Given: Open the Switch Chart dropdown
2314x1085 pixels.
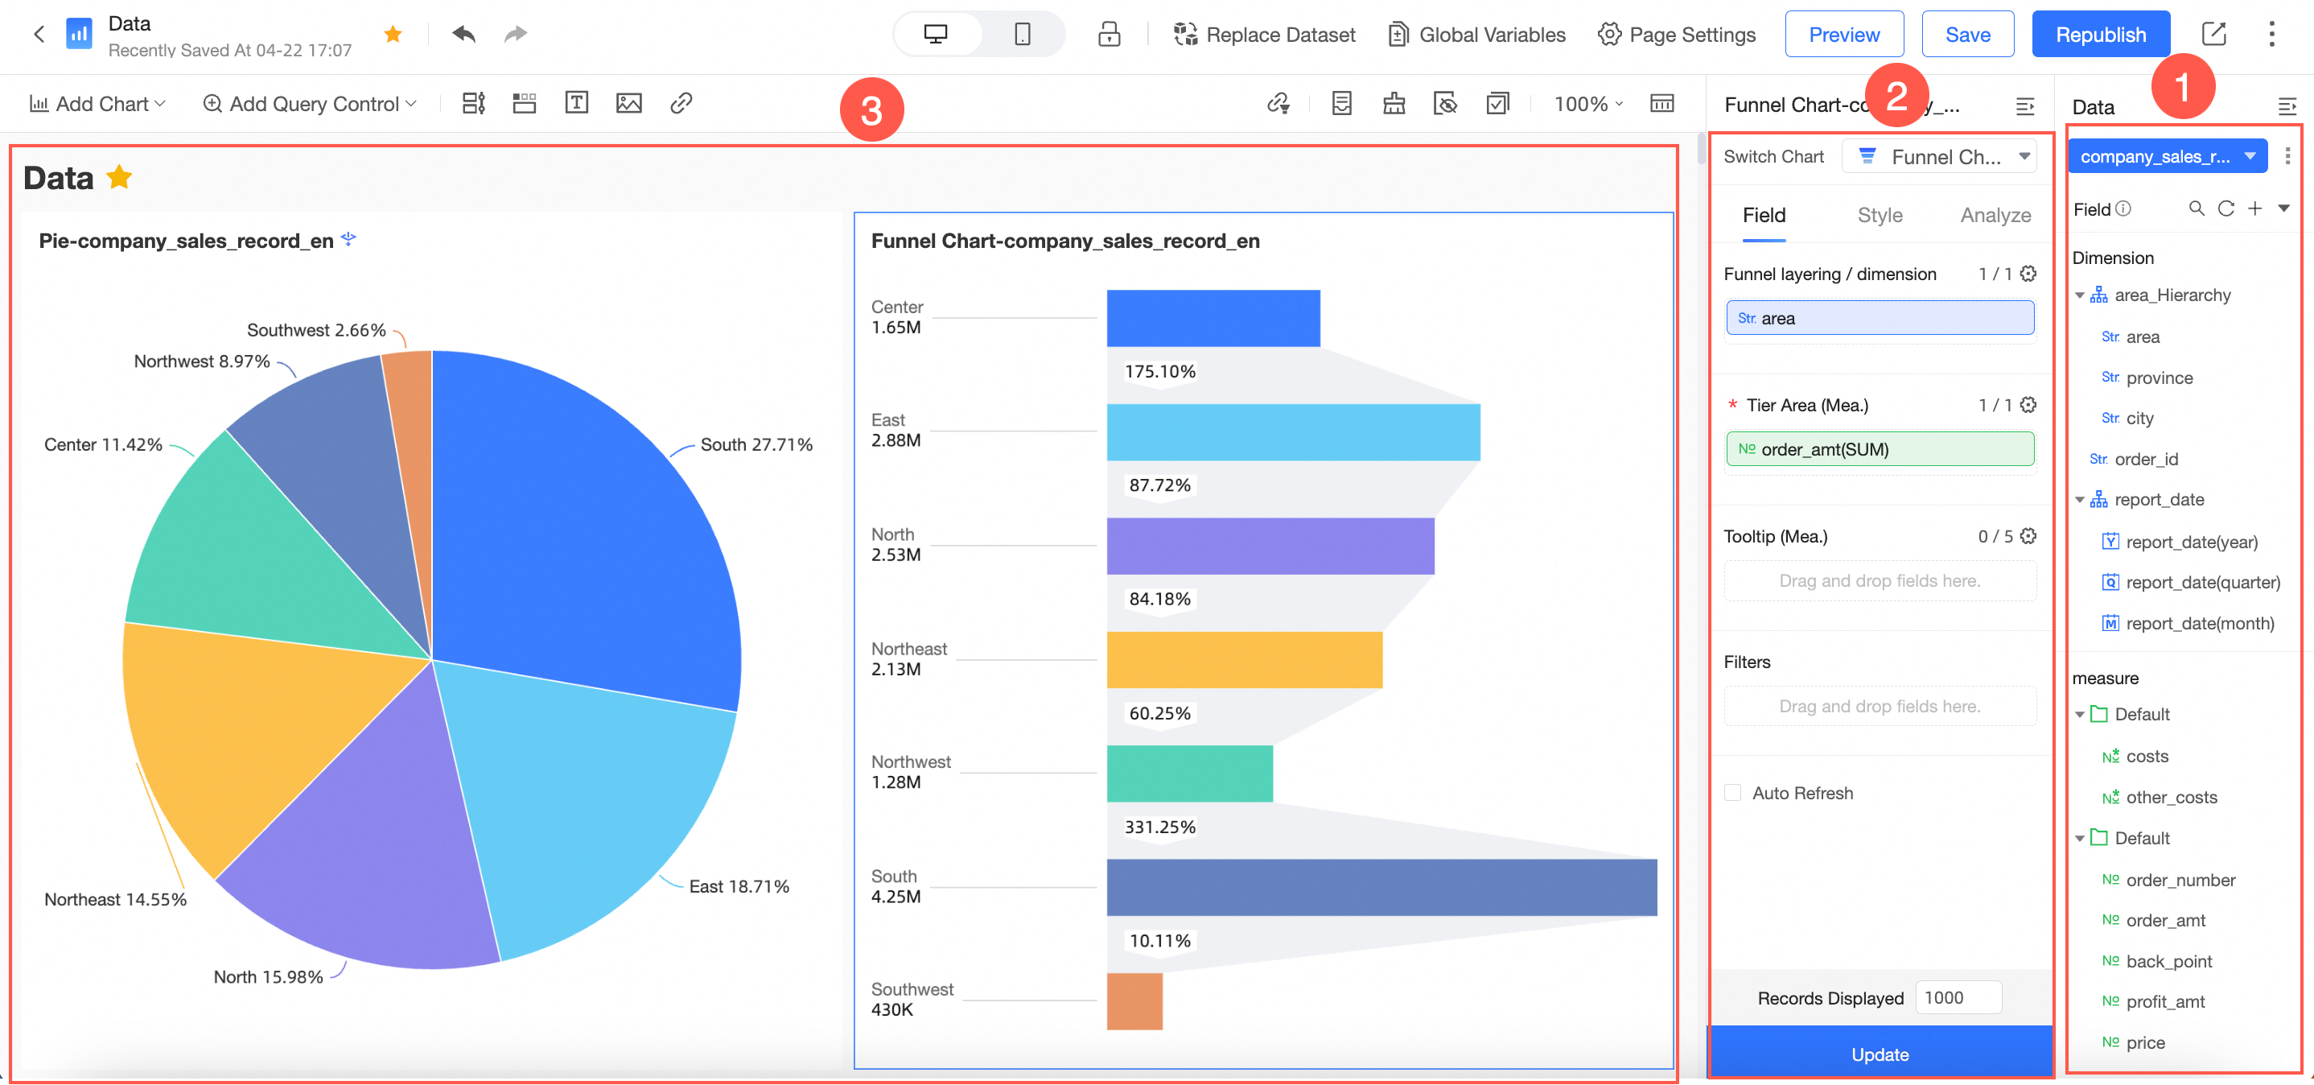Looking at the screenshot, I should coord(1938,156).
